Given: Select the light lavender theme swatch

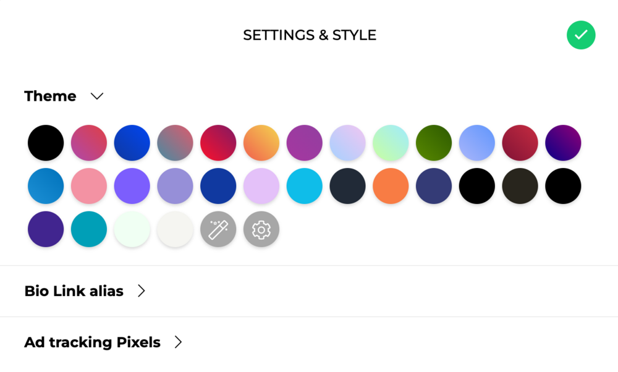Looking at the screenshot, I should click(x=261, y=186).
